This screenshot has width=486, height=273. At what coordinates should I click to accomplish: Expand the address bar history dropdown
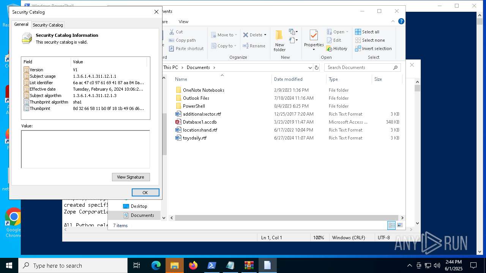(x=310, y=67)
